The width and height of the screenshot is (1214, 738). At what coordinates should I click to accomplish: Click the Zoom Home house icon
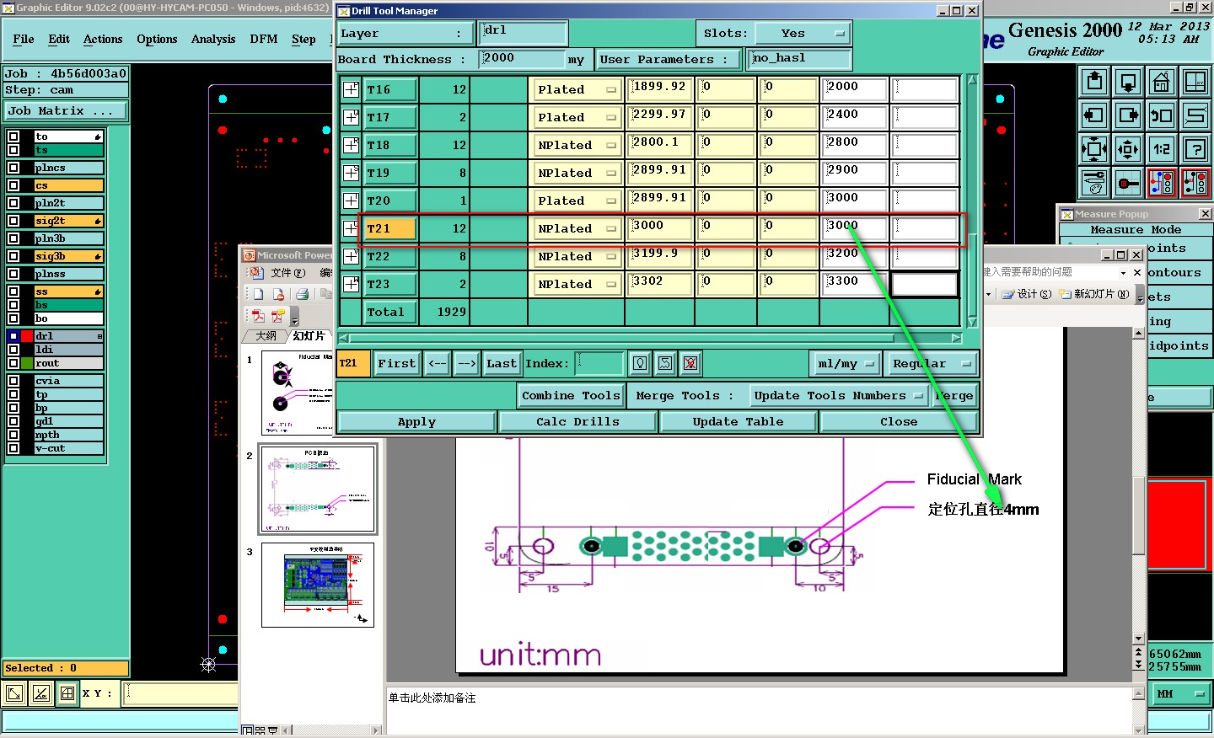[x=1162, y=83]
